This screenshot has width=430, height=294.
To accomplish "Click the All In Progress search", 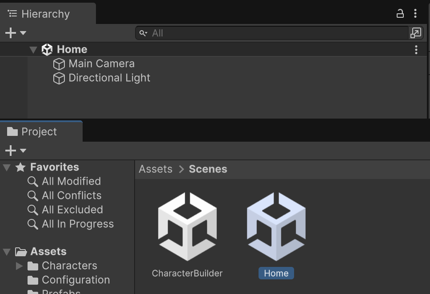I will click(78, 224).
